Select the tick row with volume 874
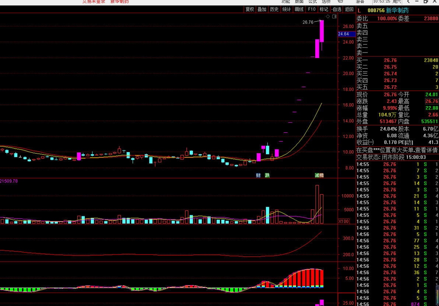439x306 pixels. (x=397, y=304)
